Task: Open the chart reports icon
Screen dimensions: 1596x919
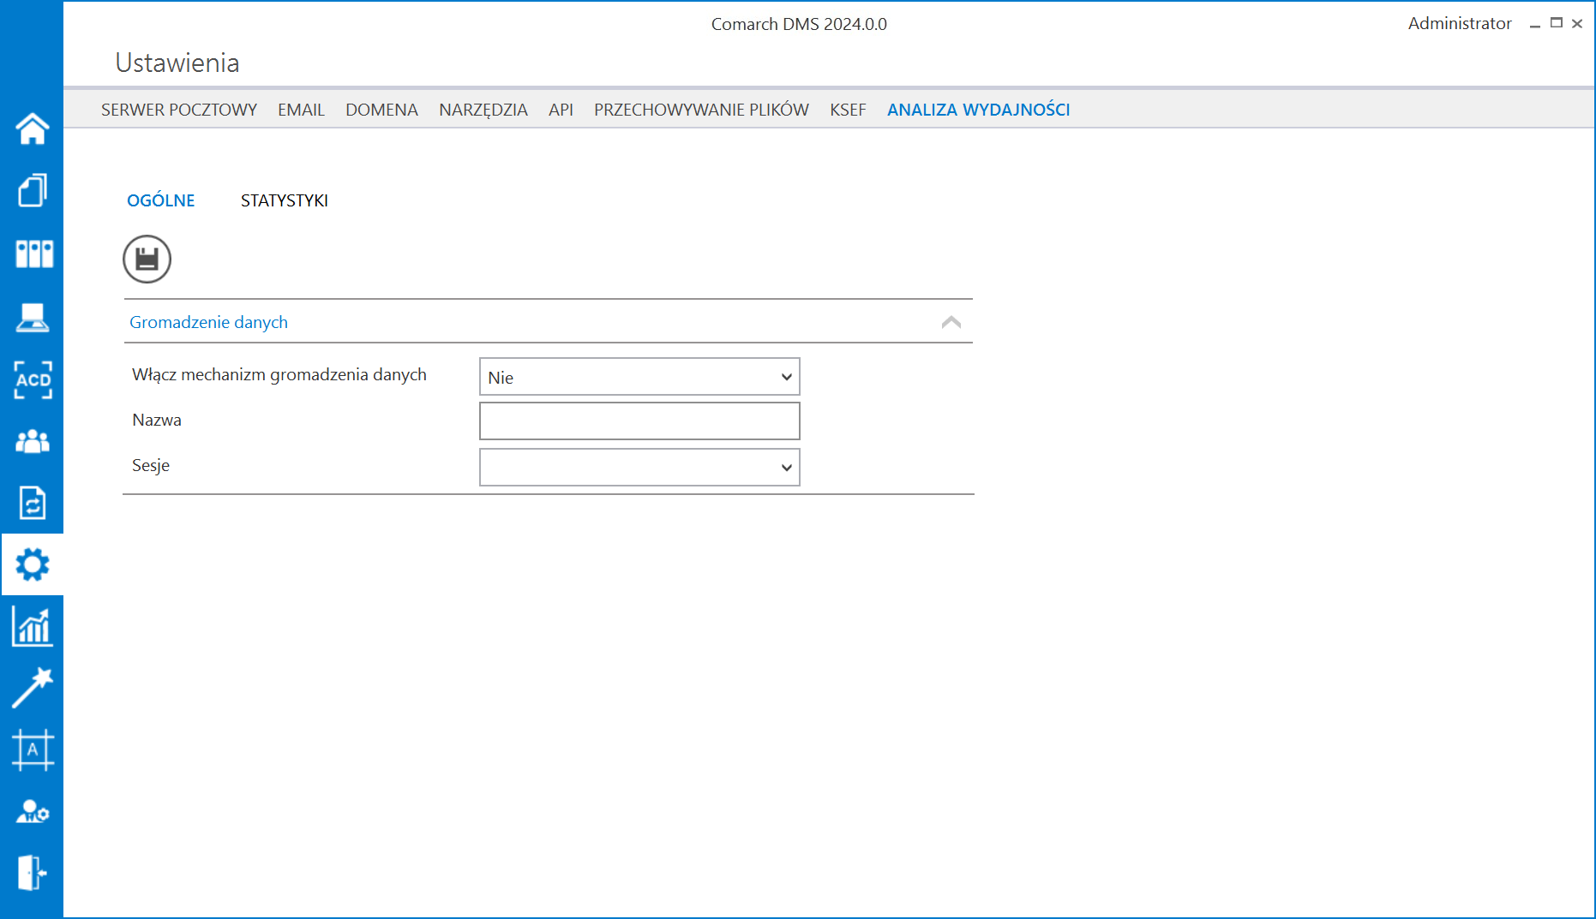Action: (x=33, y=627)
